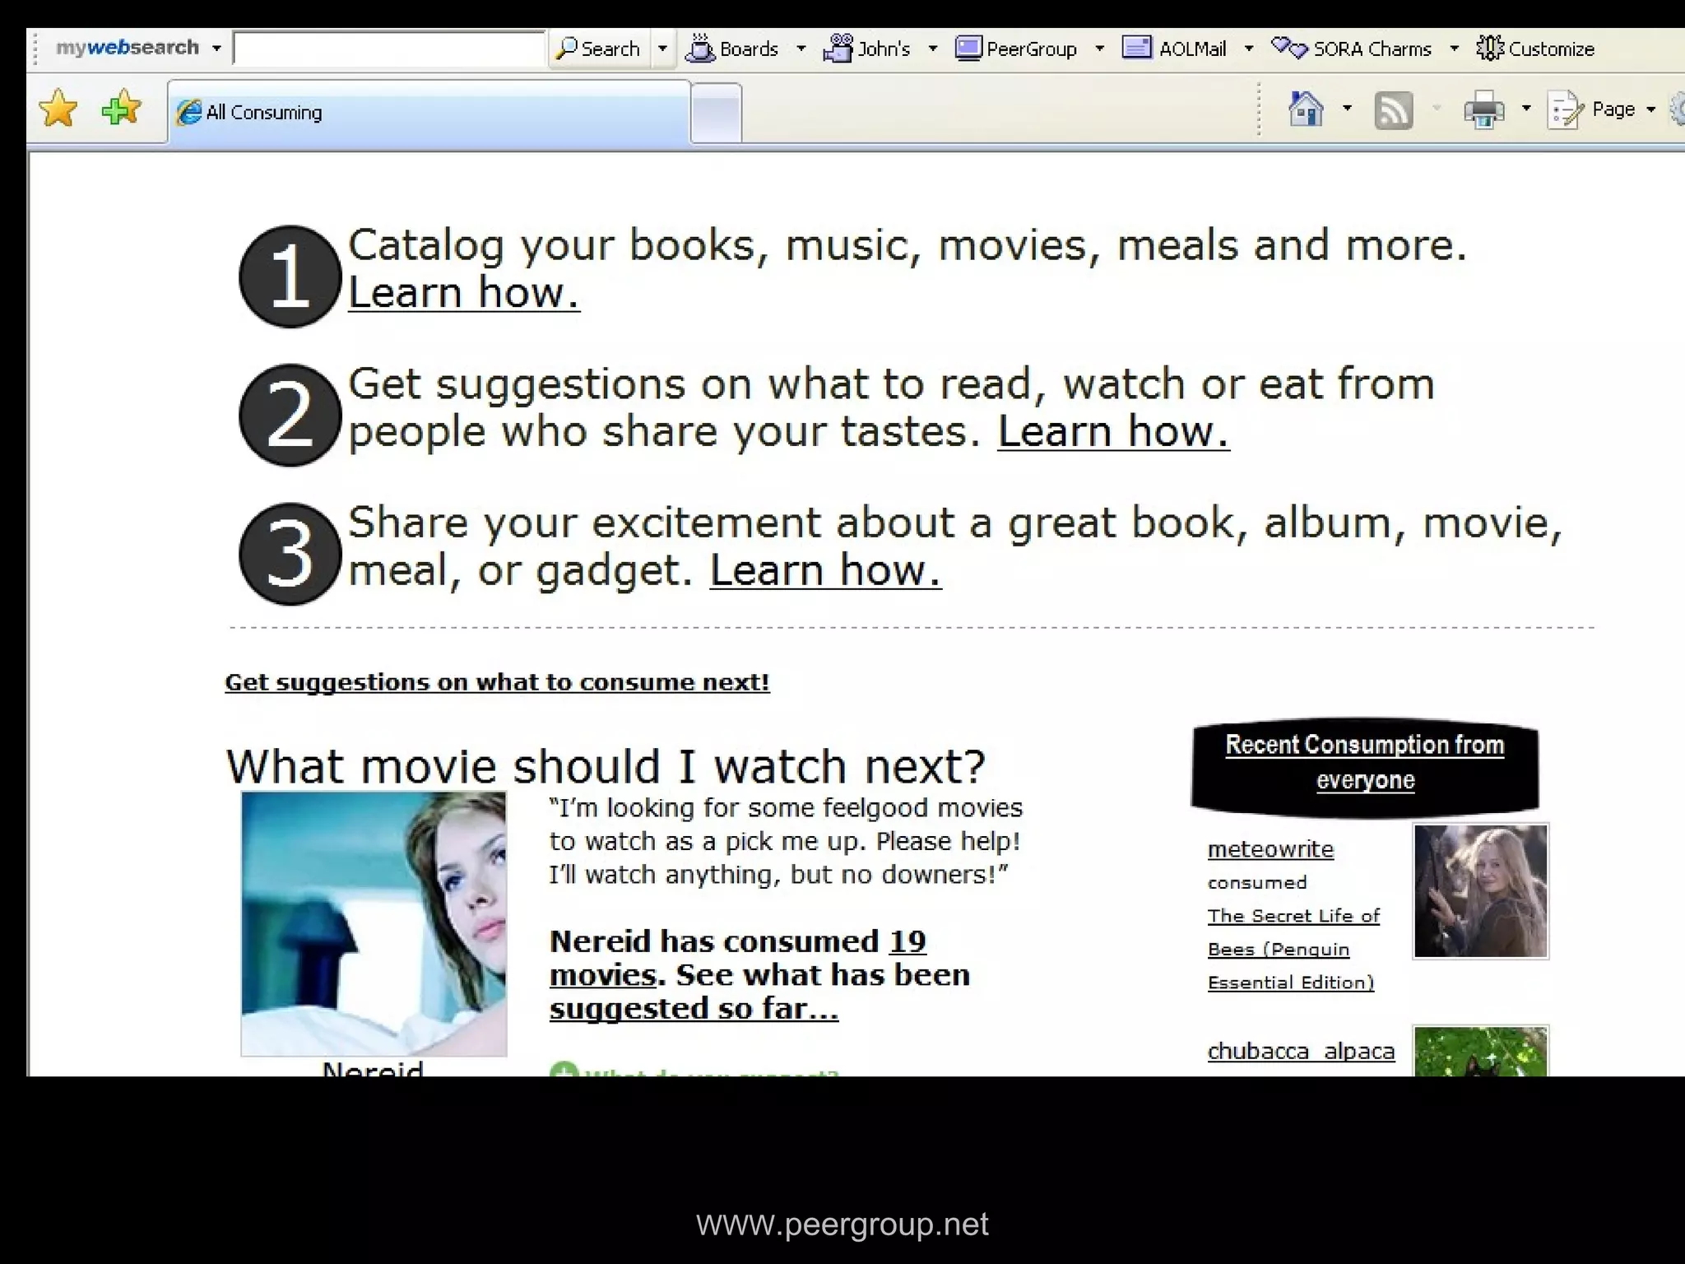Expand the PeerGroup dropdown arrow
This screenshot has height=1264, width=1685.
tap(1100, 49)
